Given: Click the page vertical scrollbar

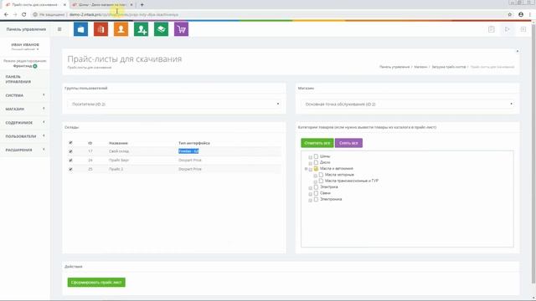Looking at the screenshot, I should [x=533, y=154].
